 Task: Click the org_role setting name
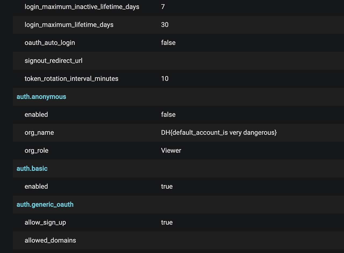[x=37, y=151]
